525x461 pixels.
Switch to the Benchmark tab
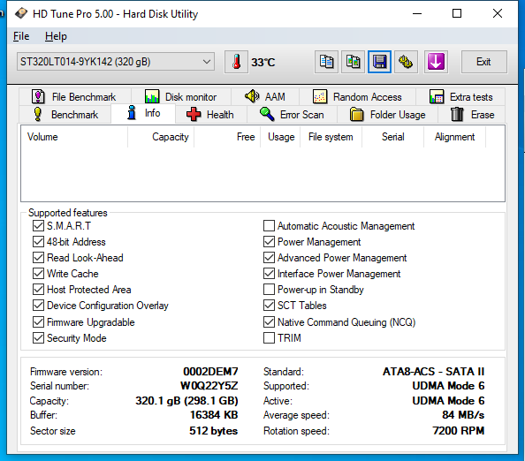point(65,115)
